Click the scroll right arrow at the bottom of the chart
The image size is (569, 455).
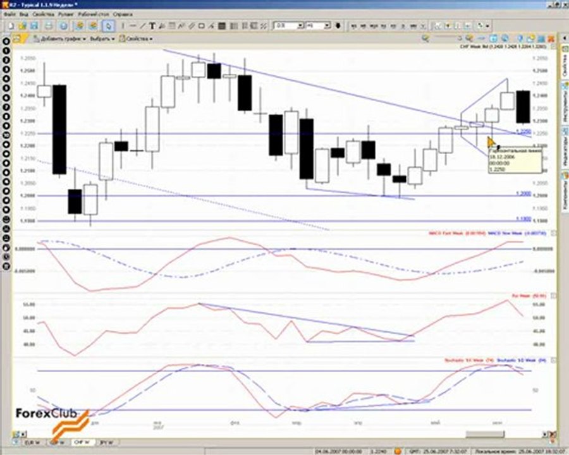coord(545,434)
